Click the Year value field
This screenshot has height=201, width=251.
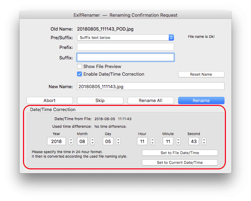56,141
